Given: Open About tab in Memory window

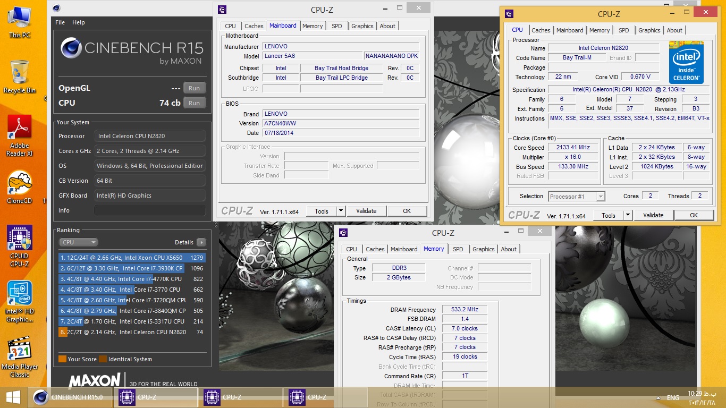Looking at the screenshot, I should (509, 249).
